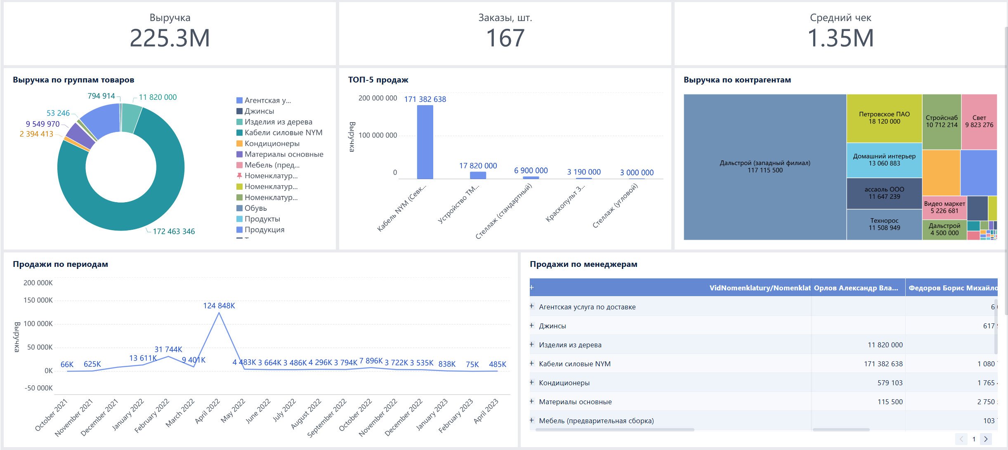Click horizontal scrollbar under Орлов column
1008x450 pixels.
pyautogui.click(x=841, y=430)
